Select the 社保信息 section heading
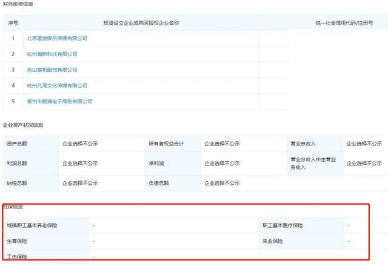 (13, 207)
